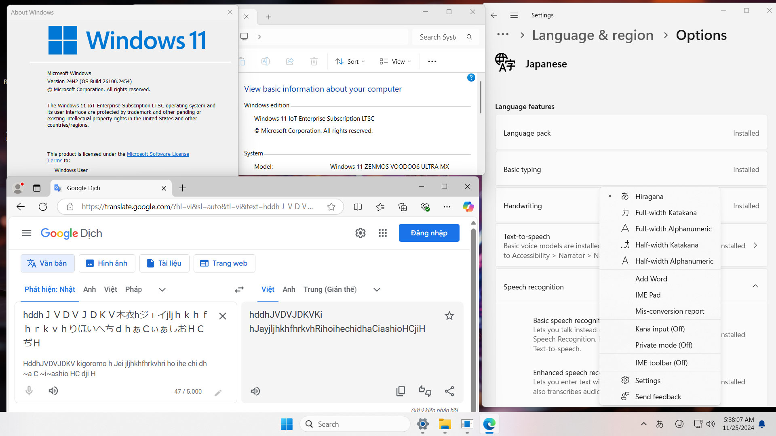The image size is (776, 436).
Task: Open Edge favorites list icon
Action: point(380,207)
